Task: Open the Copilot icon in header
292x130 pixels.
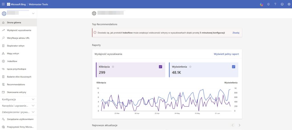Action: click(261, 4)
